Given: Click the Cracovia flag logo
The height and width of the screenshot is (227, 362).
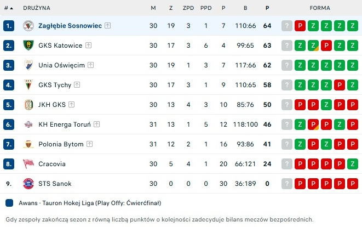Looking at the screenshot, I should click(28, 163).
